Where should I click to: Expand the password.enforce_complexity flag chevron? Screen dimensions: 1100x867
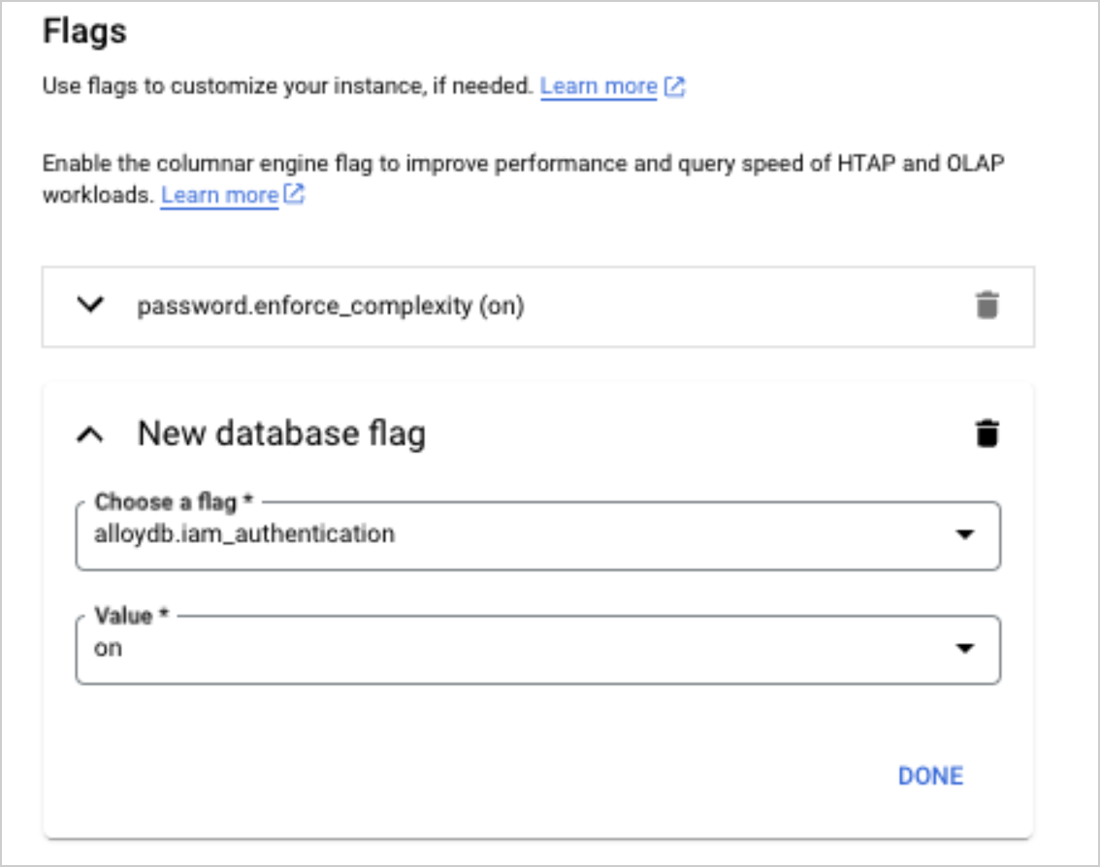[x=90, y=305]
